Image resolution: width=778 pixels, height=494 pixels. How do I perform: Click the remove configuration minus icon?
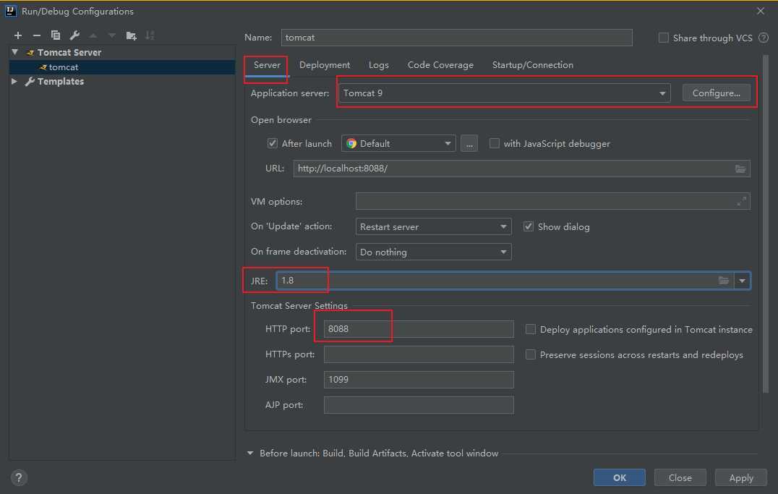36,35
